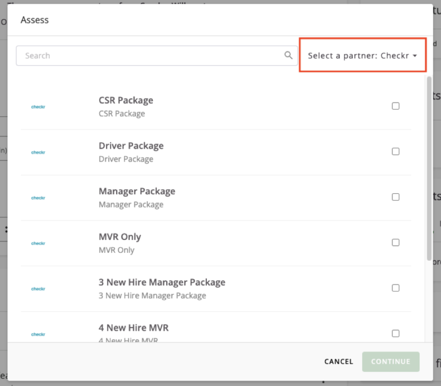Click grey 3 New Hire Manager Package description

pyautogui.click(x=152, y=296)
